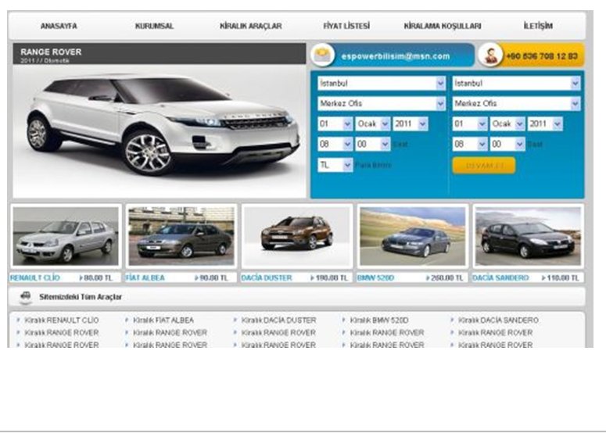Viewport: 606px width, 433px height.
Task: Click the Dacia Sandero car thumbnail
Action: pyautogui.click(x=528, y=236)
